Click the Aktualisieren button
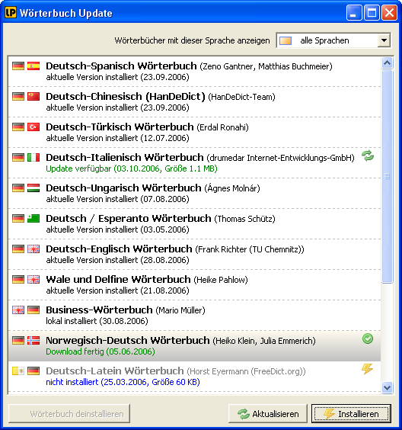This screenshot has width=402, height=430. pos(268,413)
